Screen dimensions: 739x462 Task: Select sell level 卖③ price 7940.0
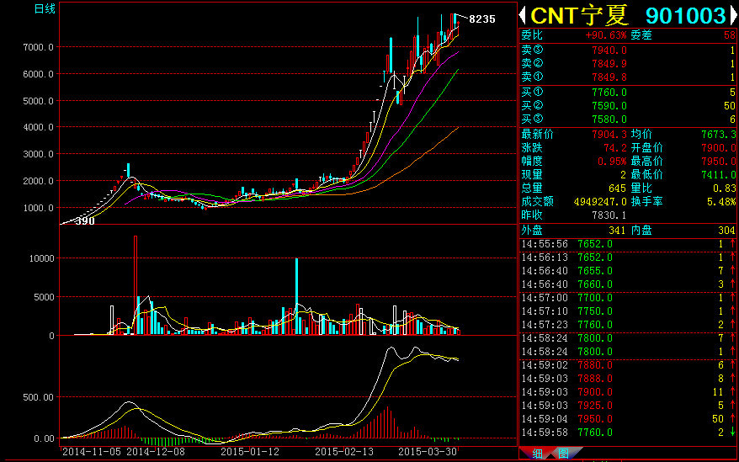coord(609,50)
